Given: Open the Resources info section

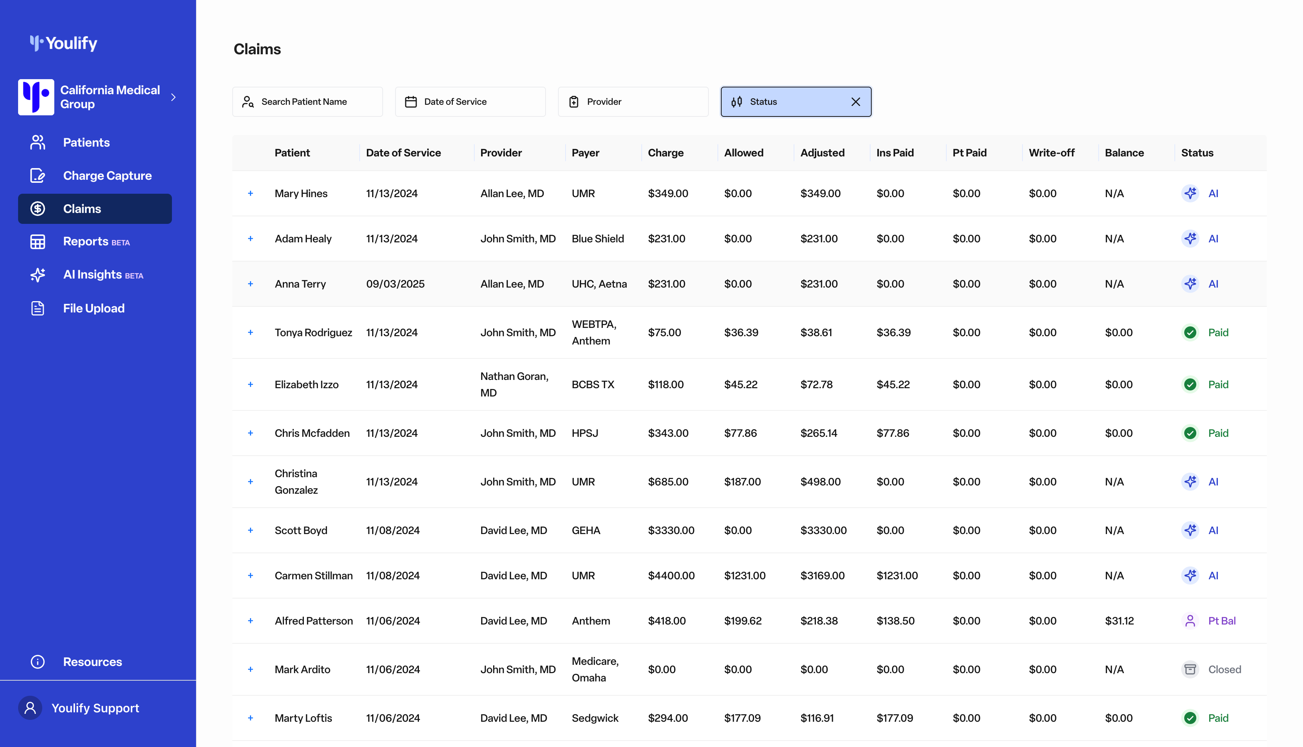Looking at the screenshot, I should pos(92,662).
